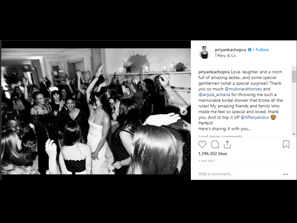
Task: Visit the @tiffanyandco tagged account
Action: pyautogui.click(x=255, y=117)
